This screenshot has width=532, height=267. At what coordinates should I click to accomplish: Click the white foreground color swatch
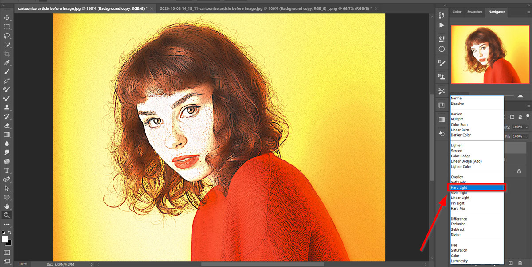[x=5, y=239]
